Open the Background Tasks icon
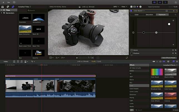The width and height of the screenshot is (179, 112). [x=14, y=2]
